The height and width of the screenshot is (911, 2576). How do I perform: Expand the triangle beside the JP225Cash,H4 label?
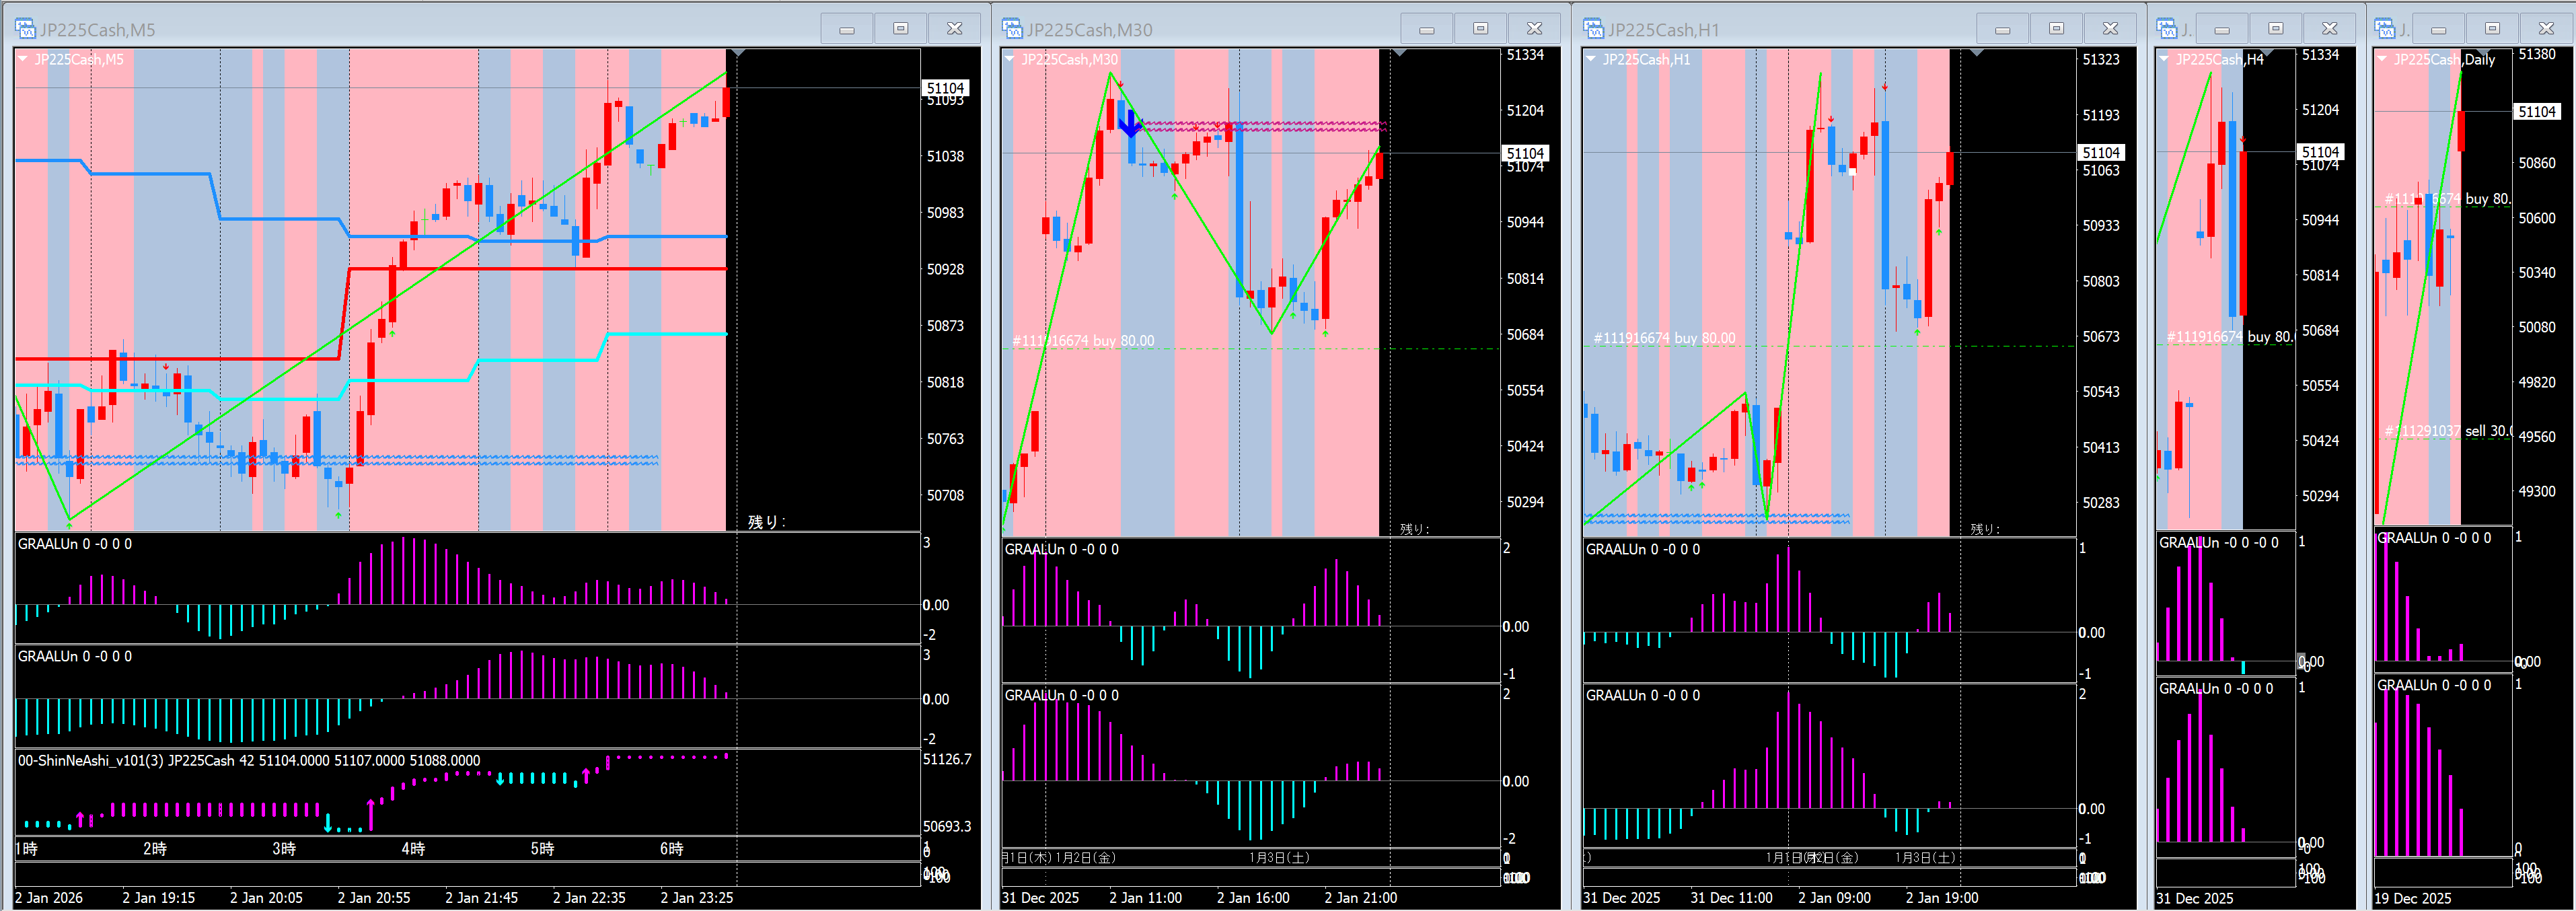tap(2164, 59)
